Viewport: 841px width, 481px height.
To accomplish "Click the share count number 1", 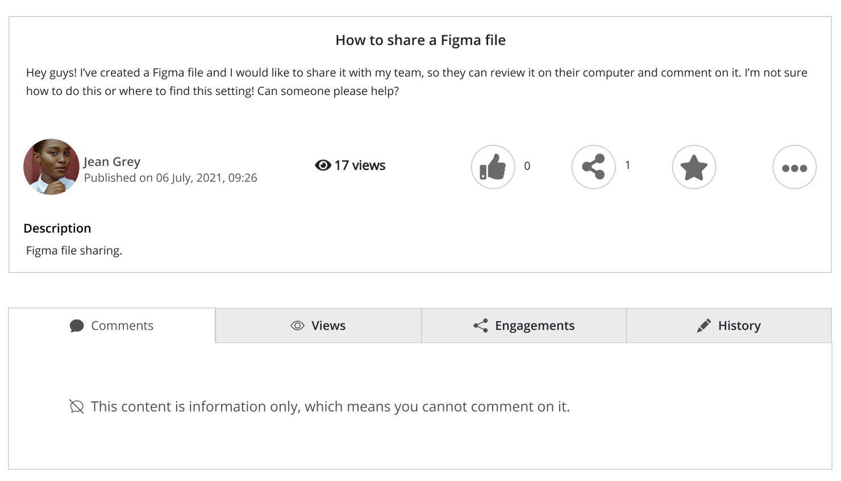I will coord(627,165).
